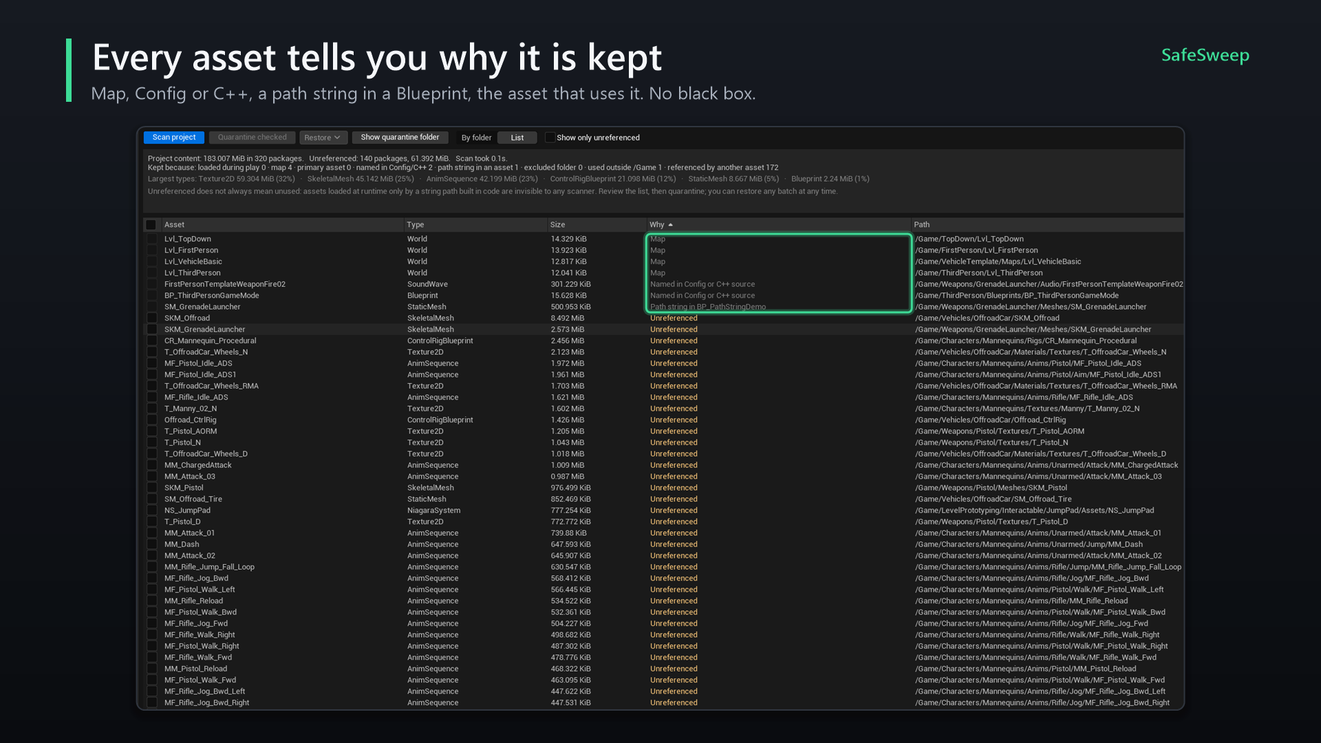Viewport: 1321px width, 743px height.
Task: Check the SKM_Offroad row checkbox
Action: (x=152, y=318)
